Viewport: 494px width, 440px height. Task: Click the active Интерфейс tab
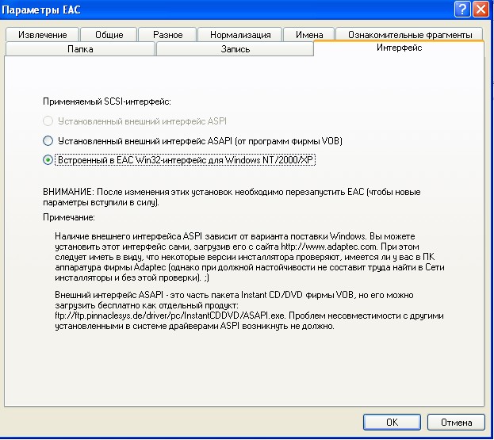[398, 48]
